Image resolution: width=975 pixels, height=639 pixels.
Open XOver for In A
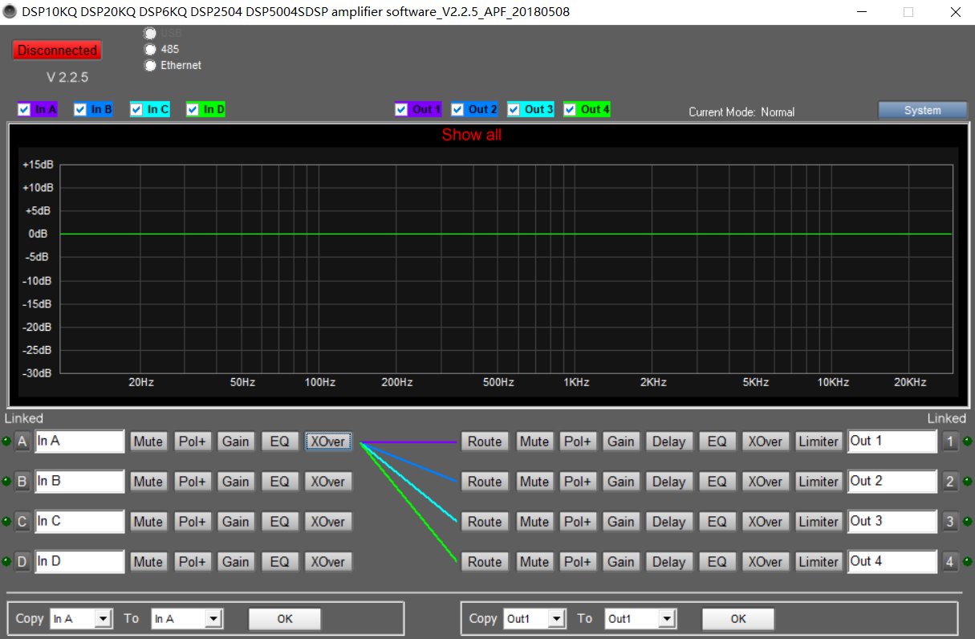[x=328, y=442]
